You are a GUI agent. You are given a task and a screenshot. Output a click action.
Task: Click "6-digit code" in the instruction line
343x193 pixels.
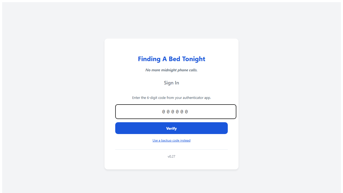tap(156, 98)
